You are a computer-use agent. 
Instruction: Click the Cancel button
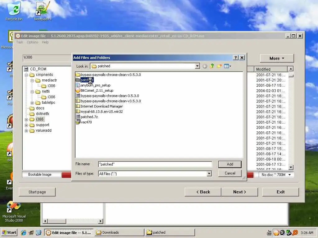click(x=230, y=173)
